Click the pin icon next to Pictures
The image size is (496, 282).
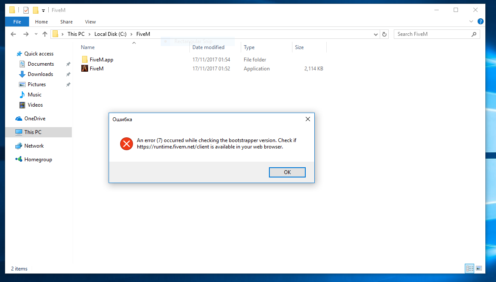(x=68, y=84)
